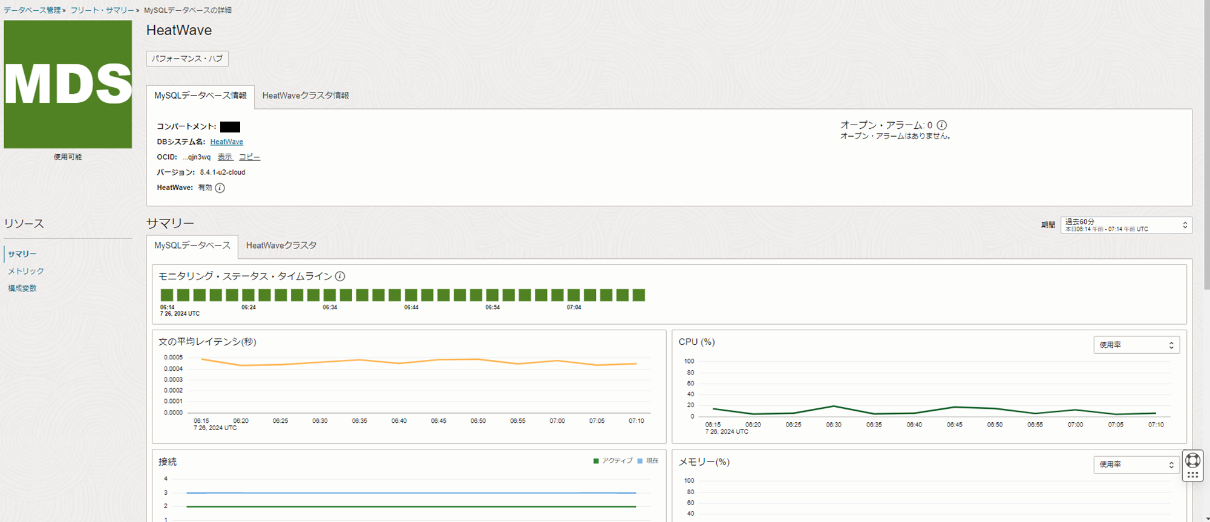Click the first status timeline square at 06:14
This screenshot has width=1210, height=522.
[x=167, y=295]
